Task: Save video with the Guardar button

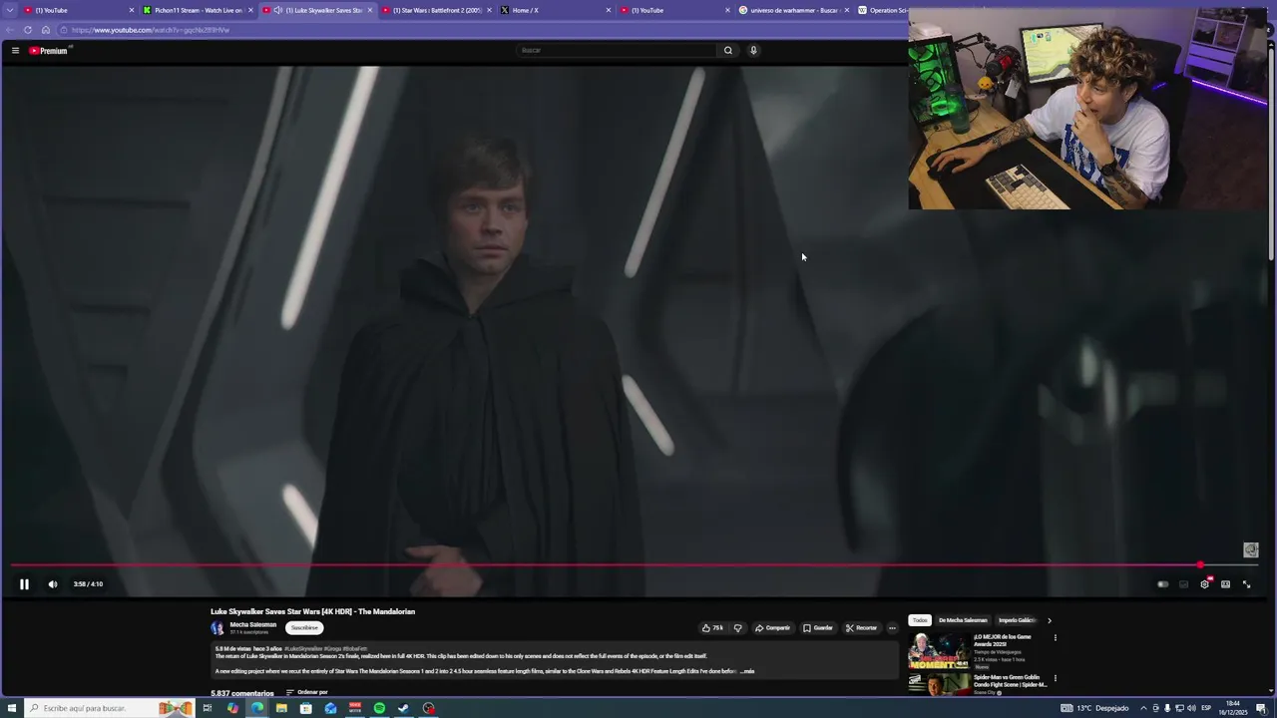Action: pos(818,628)
